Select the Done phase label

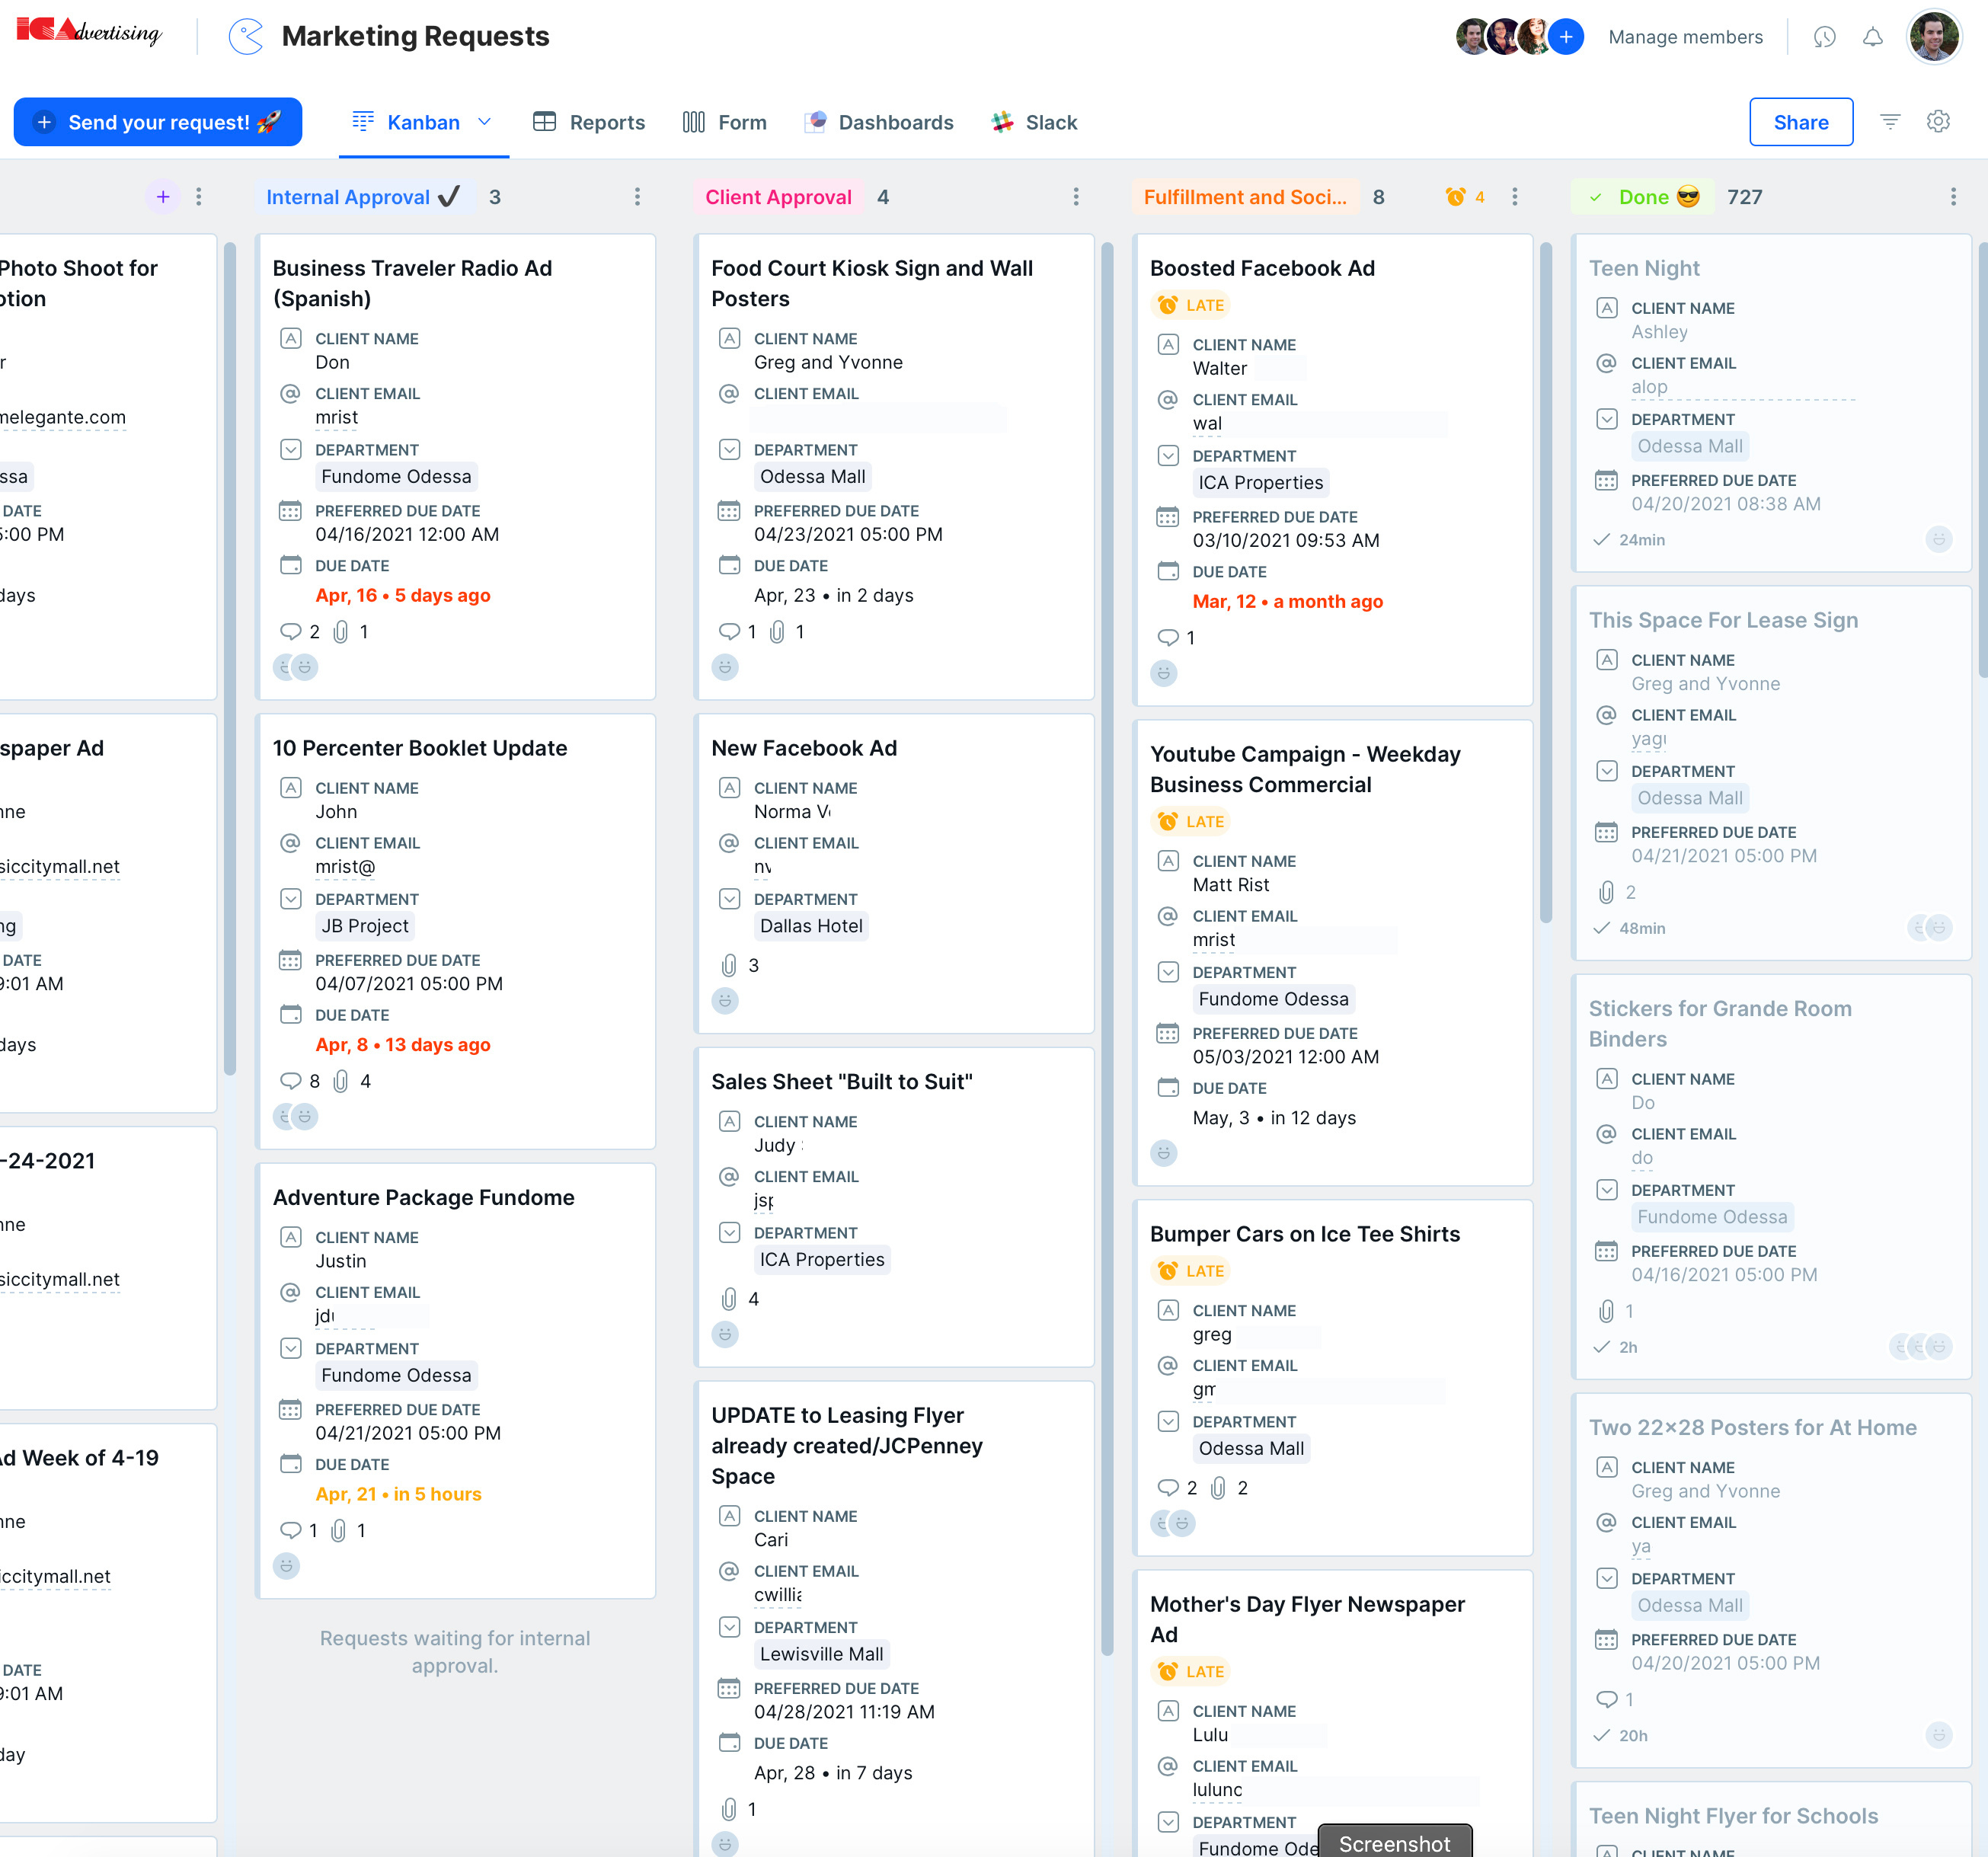coord(1643,197)
